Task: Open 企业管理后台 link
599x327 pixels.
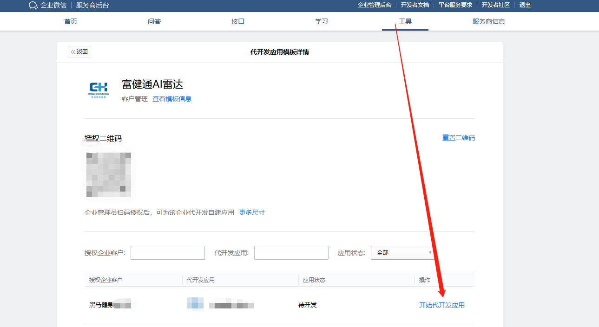Action: coord(375,5)
